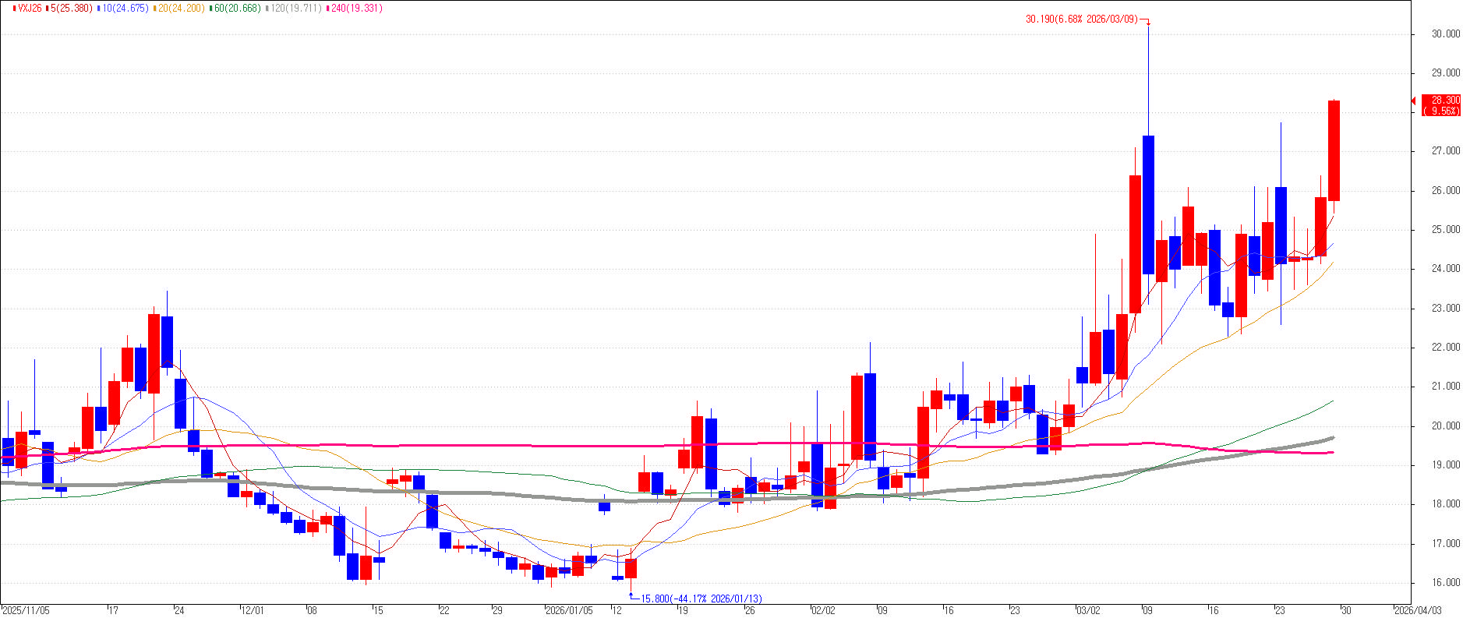Click the 12/01 date label on time axis
The height and width of the screenshot is (618, 1463).
pos(253,610)
